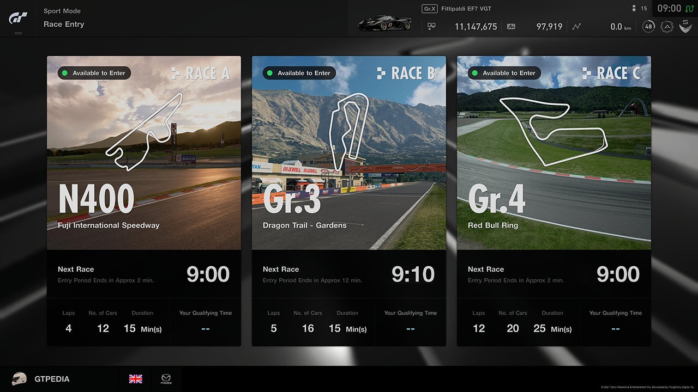This screenshot has height=392, width=698.
Task: Click the RACE C header label
Action: pyautogui.click(x=611, y=73)
